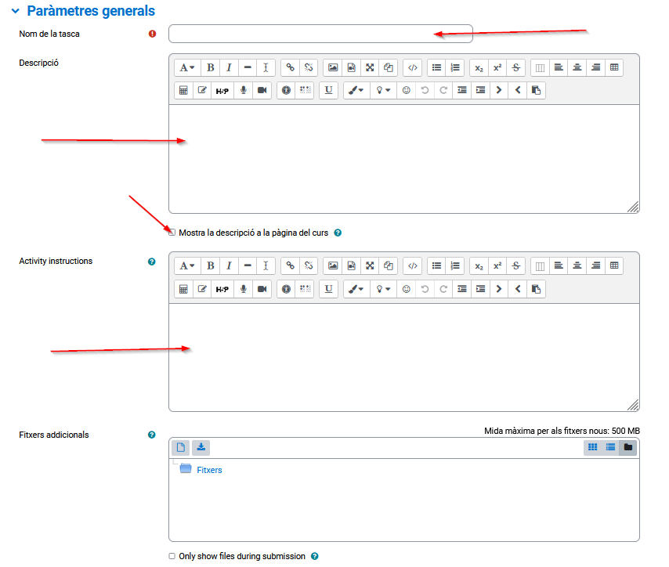Enable 'Mostra la descripció a la pàgina del curs'
This screenshot has height=567, width=669.
pos(172,233)
